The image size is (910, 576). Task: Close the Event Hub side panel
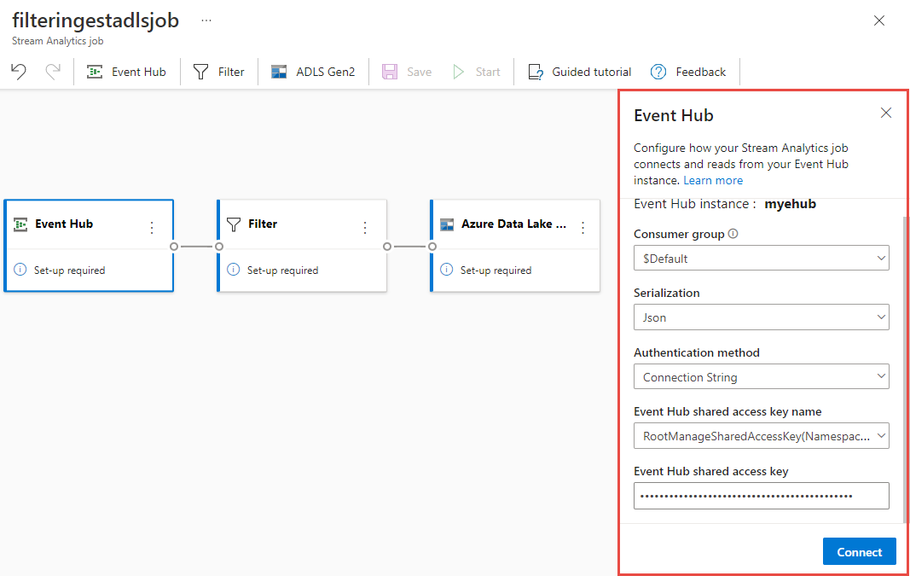[885, 113]
